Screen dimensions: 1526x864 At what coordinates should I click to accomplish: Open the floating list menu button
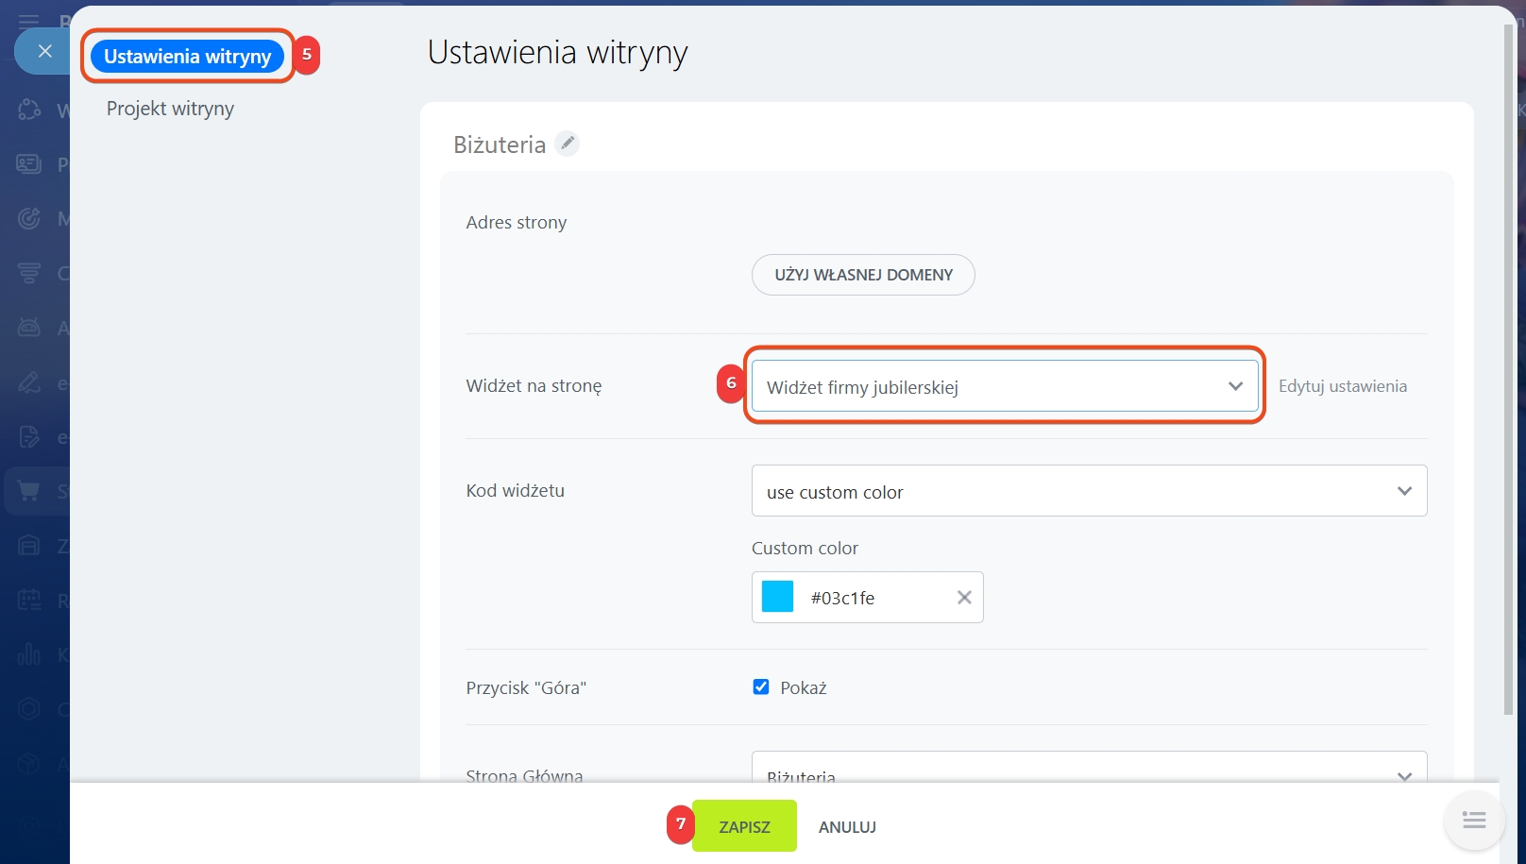pos(1473,820)
